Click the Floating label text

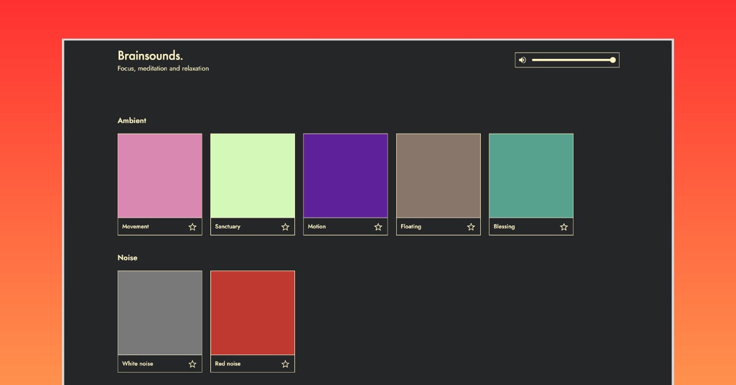coord(411,227)
